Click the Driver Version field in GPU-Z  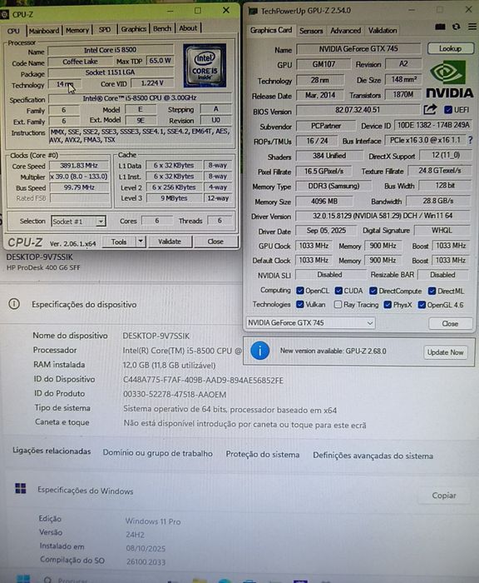[x=383, y=216]
